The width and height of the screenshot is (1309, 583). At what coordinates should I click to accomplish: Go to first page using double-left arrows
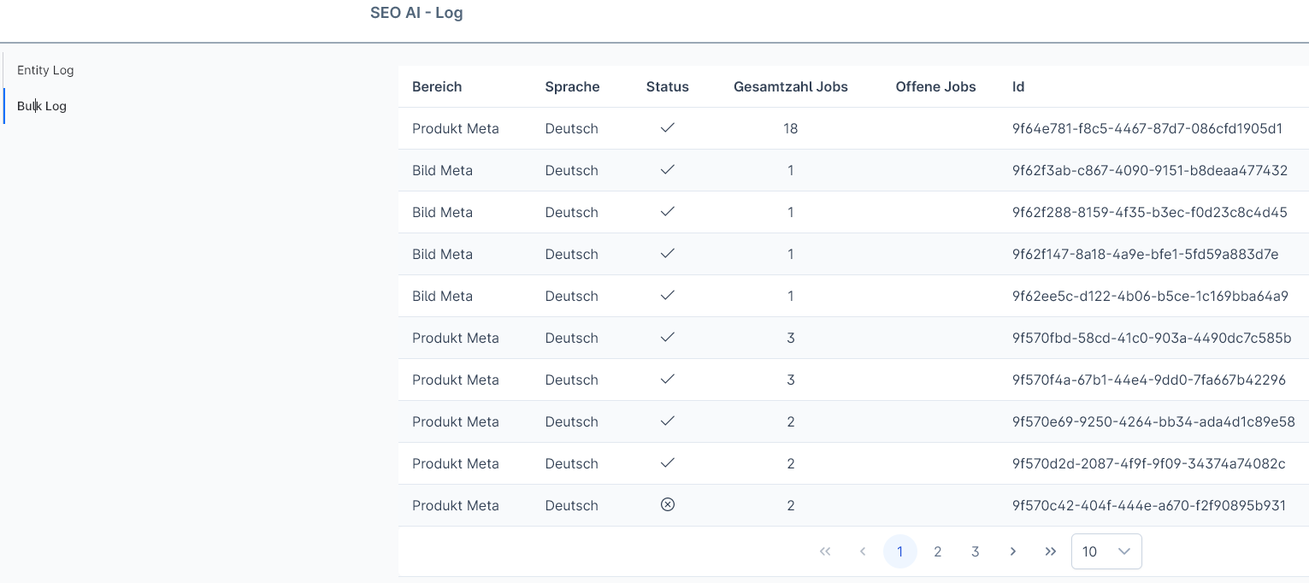pyautogui.click(x=825, y=551)
